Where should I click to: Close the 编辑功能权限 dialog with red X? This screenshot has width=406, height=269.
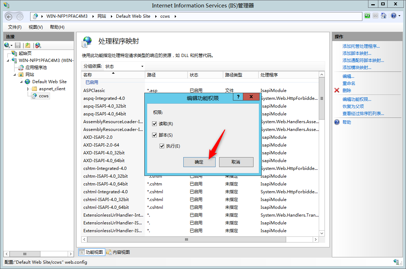tap(251, 97)
